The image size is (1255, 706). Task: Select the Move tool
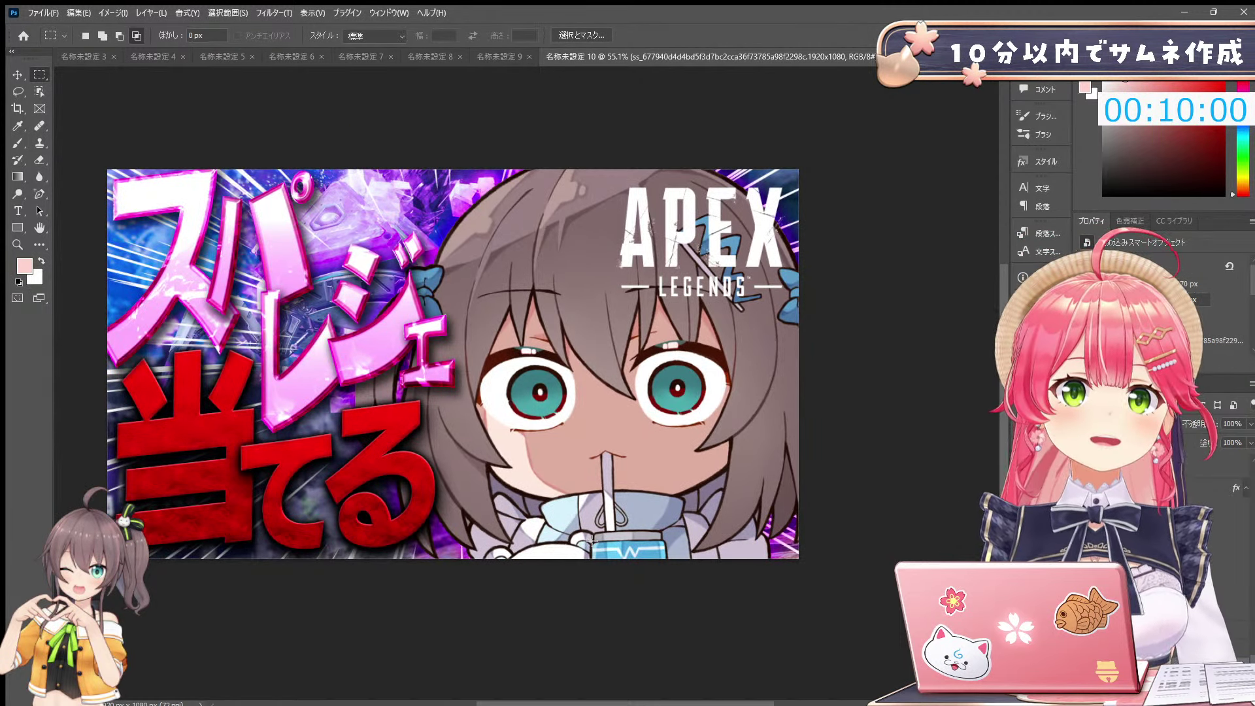click(18, 75)
